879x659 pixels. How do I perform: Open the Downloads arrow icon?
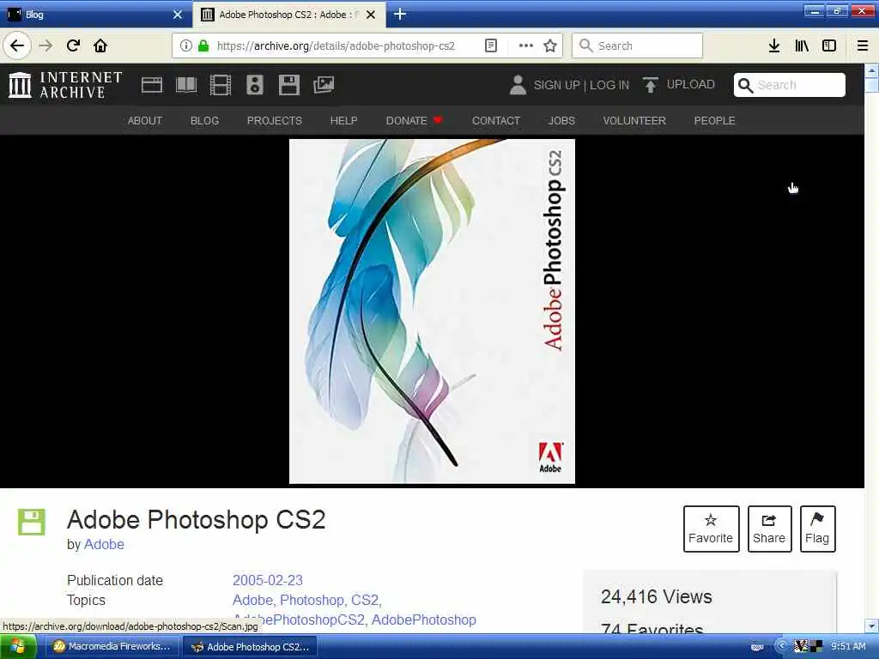[774, 45]
